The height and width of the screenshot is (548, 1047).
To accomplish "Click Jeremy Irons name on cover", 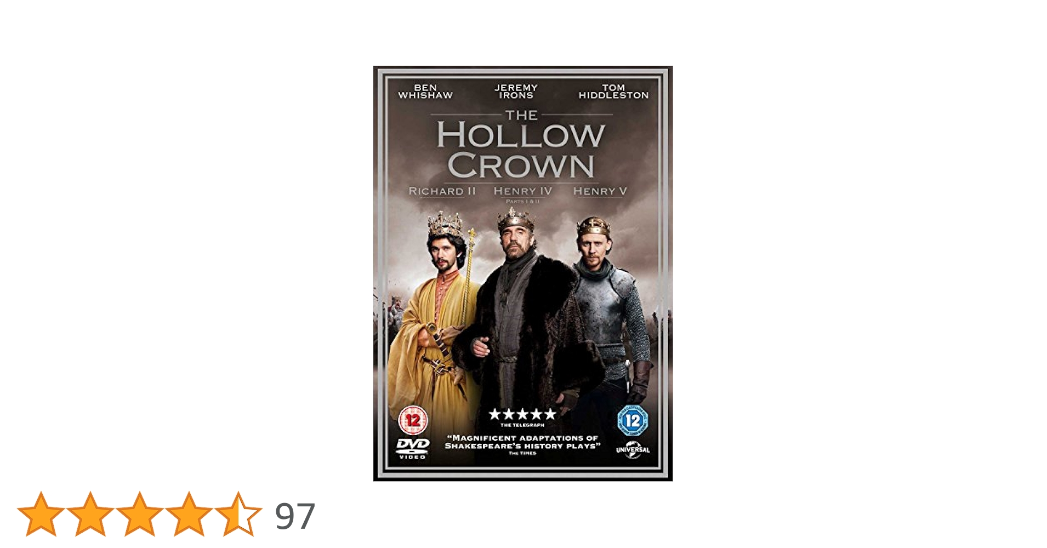I will (x=516, y=92).
